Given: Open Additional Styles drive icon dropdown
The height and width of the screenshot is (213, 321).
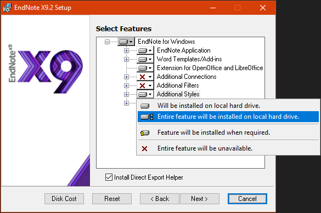Looking at the screenshot, I should pyautogui.click(x=145, y=94).
